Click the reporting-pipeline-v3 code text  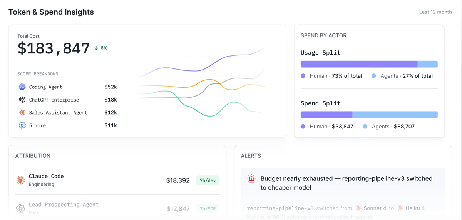pyautogui.click(x=280, y=208)
